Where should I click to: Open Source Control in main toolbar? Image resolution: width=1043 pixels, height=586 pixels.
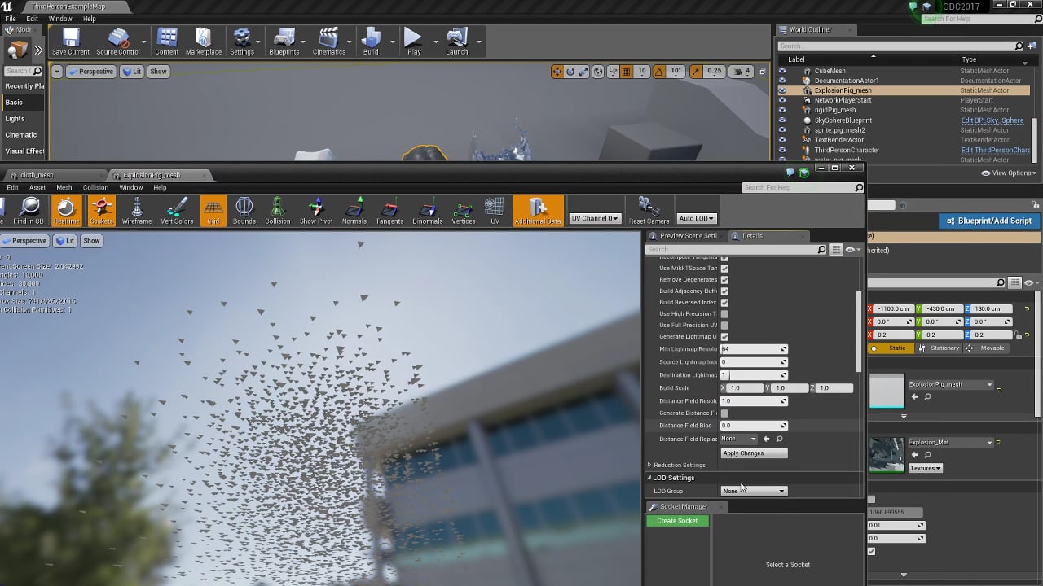(118, 42)
